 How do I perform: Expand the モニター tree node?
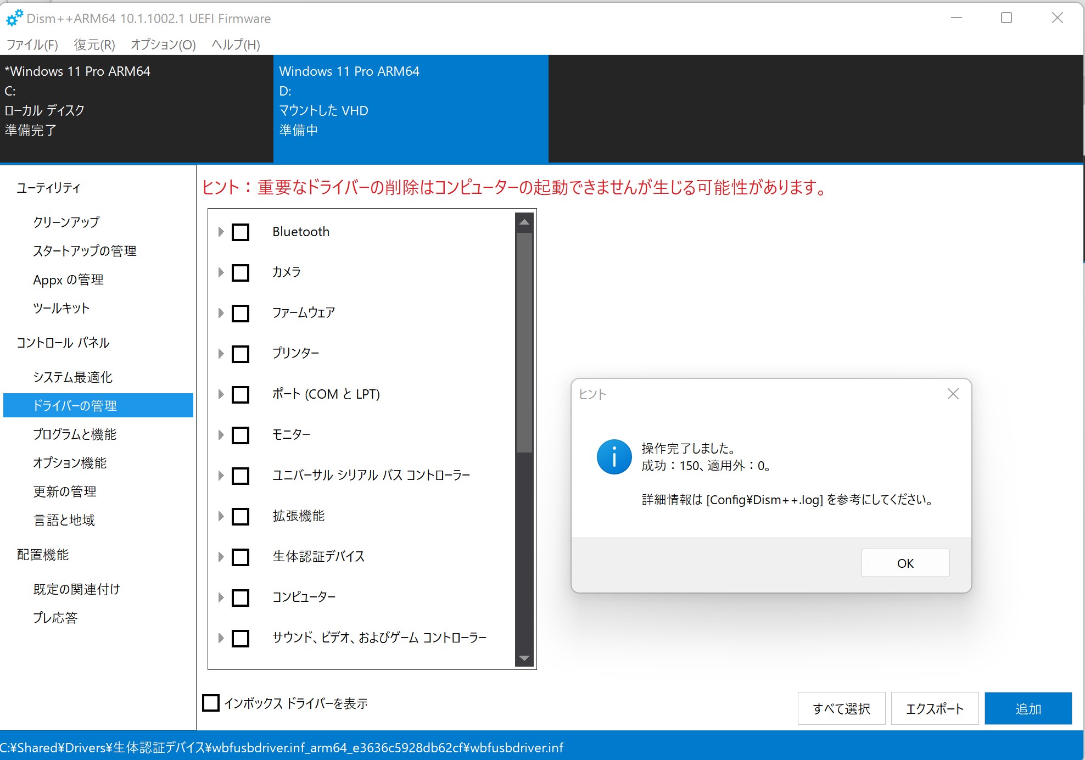221,435
